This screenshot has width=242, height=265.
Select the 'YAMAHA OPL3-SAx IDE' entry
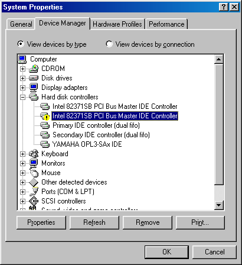pyautogui.click(x=87, y=144)
